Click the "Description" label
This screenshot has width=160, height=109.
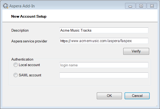tap(20, 30)
